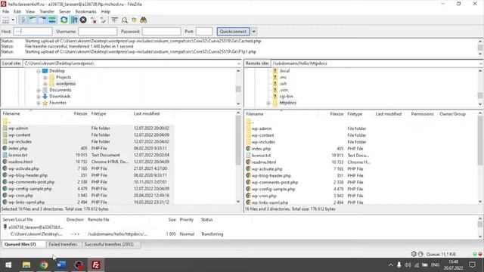Expand the Favorites tree node
The height and width of the screenshot is (272, 484).
(x=39, y=103)
